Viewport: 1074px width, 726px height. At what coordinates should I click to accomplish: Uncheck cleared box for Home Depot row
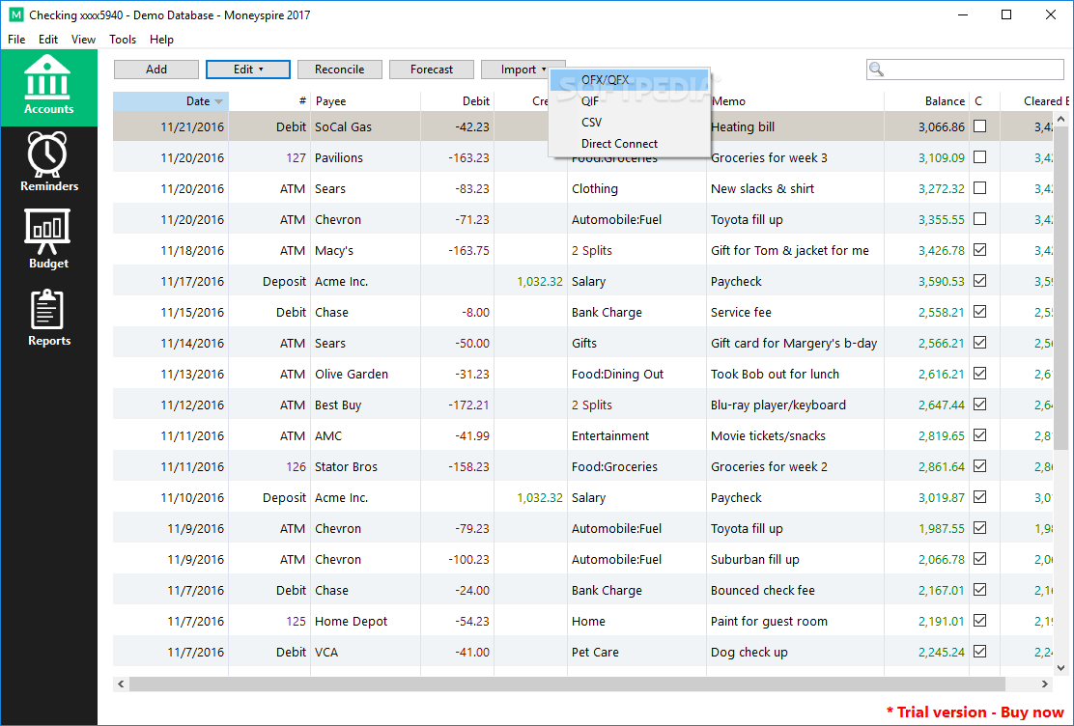pyautogui.click(x=980, y=620)
